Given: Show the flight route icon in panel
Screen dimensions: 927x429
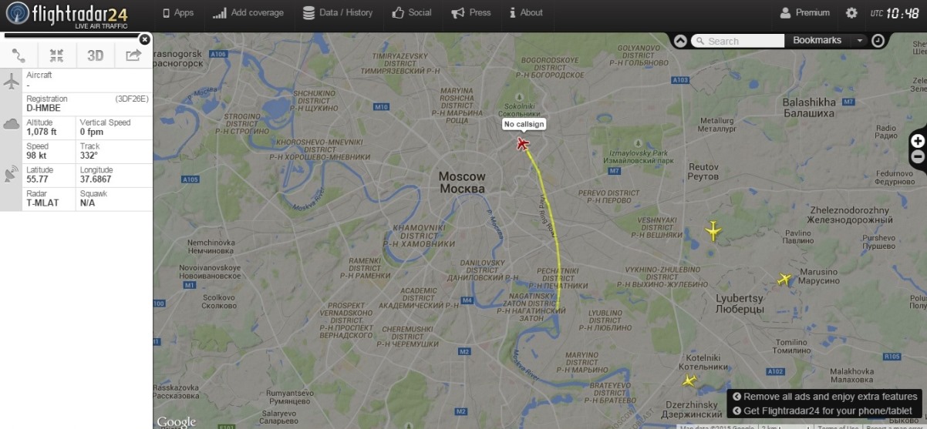Looking at the screenshot, I should point(19,55).
